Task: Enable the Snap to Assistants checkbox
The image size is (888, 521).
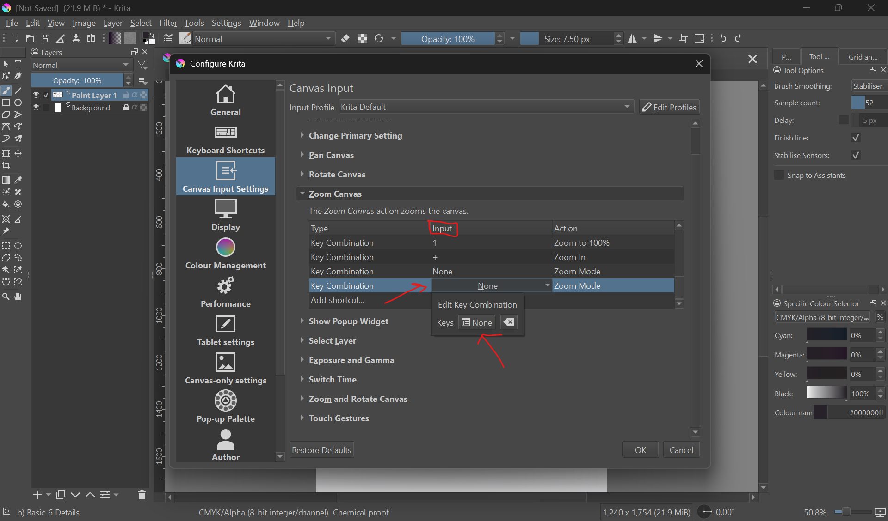Action: coord(779,175)
